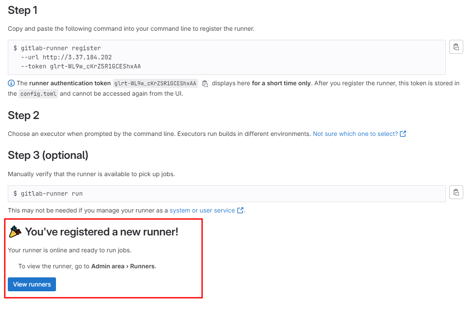Click the info icon beside runner token note
Viewport: 468px width, 309px height.
coord(11,84)
